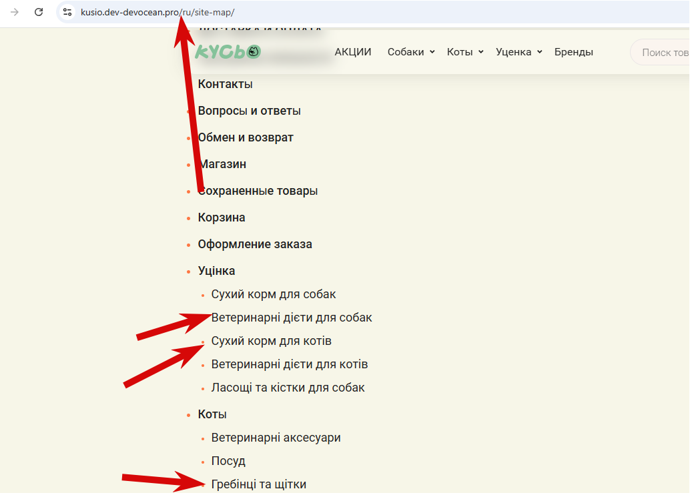Expand the Собаки dropdown chevron
690x495 pixels.
[432, 52]
